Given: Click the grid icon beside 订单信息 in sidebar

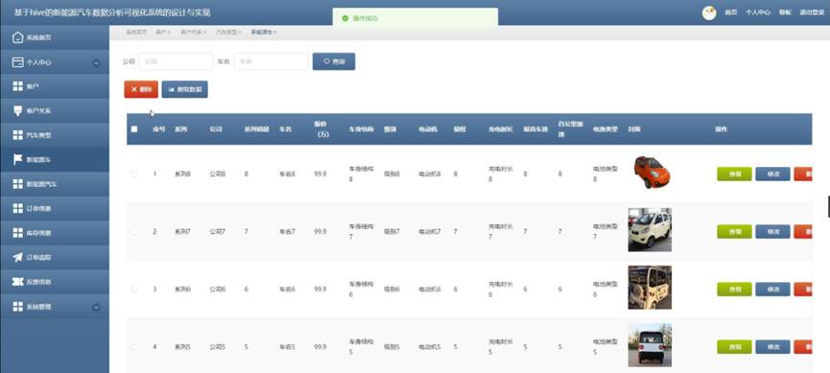Looking at the screenshot, I should (x=18, y=208).
